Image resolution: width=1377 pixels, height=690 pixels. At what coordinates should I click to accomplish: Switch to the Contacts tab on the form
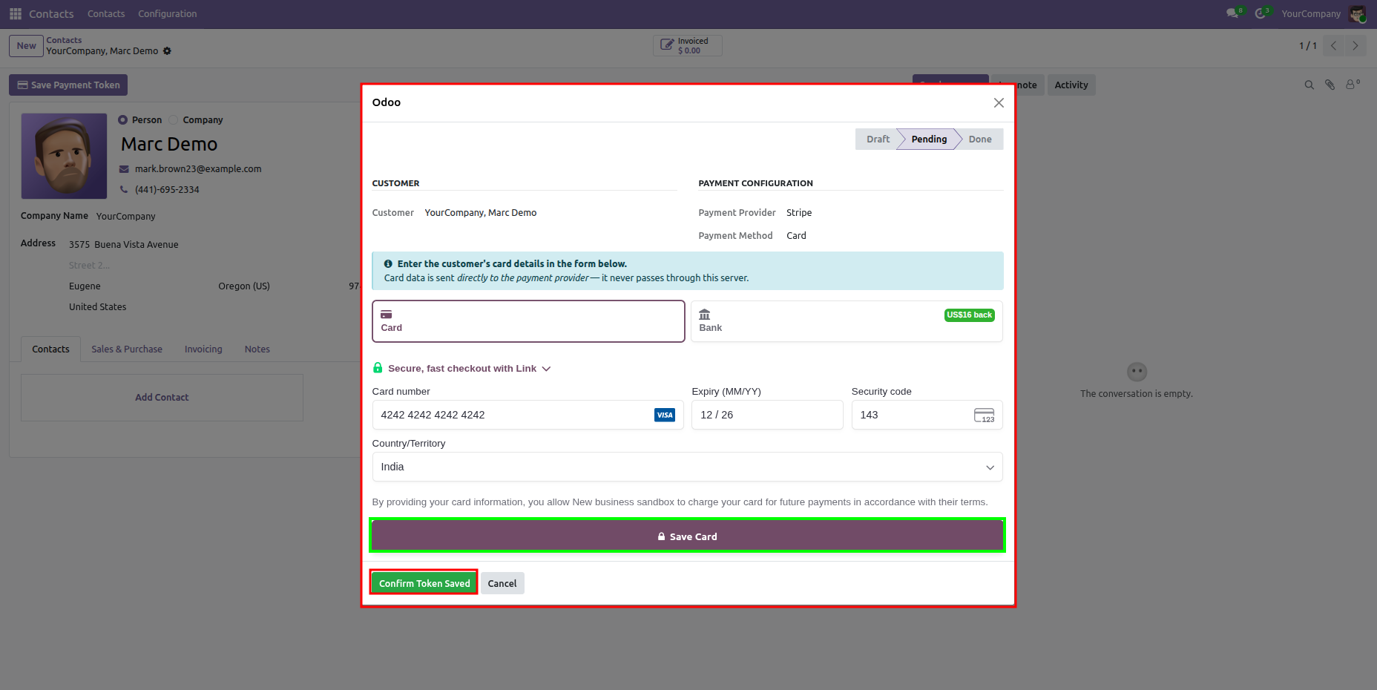pyautogui.click(x=50, y=349)
